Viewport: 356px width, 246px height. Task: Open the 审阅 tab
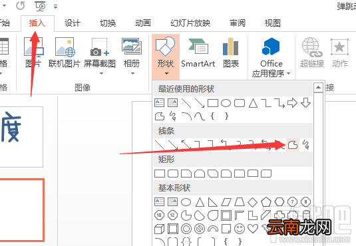[238, 23]
